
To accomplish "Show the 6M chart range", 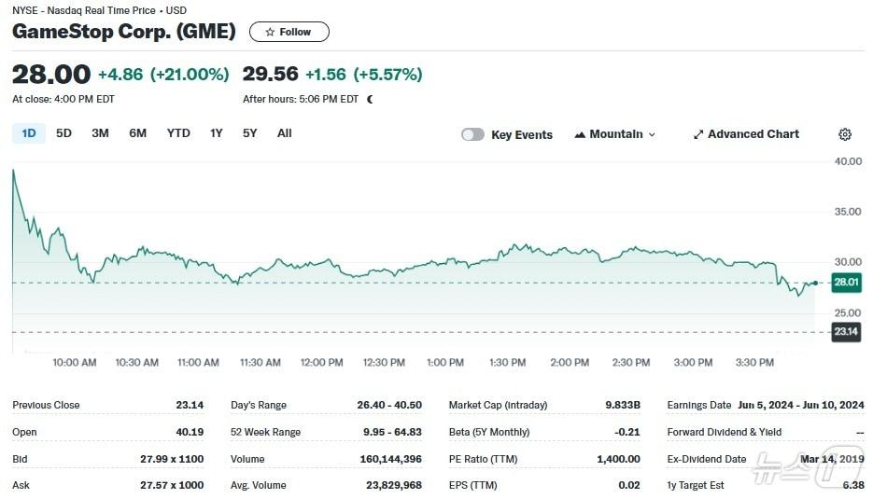I will coord(137,133).
